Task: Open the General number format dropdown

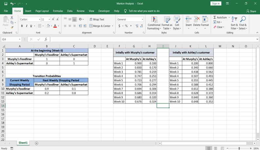Action: (142, 19)
